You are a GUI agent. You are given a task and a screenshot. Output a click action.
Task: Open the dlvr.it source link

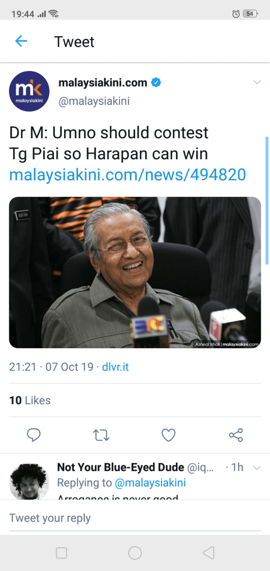pos(116,366)
